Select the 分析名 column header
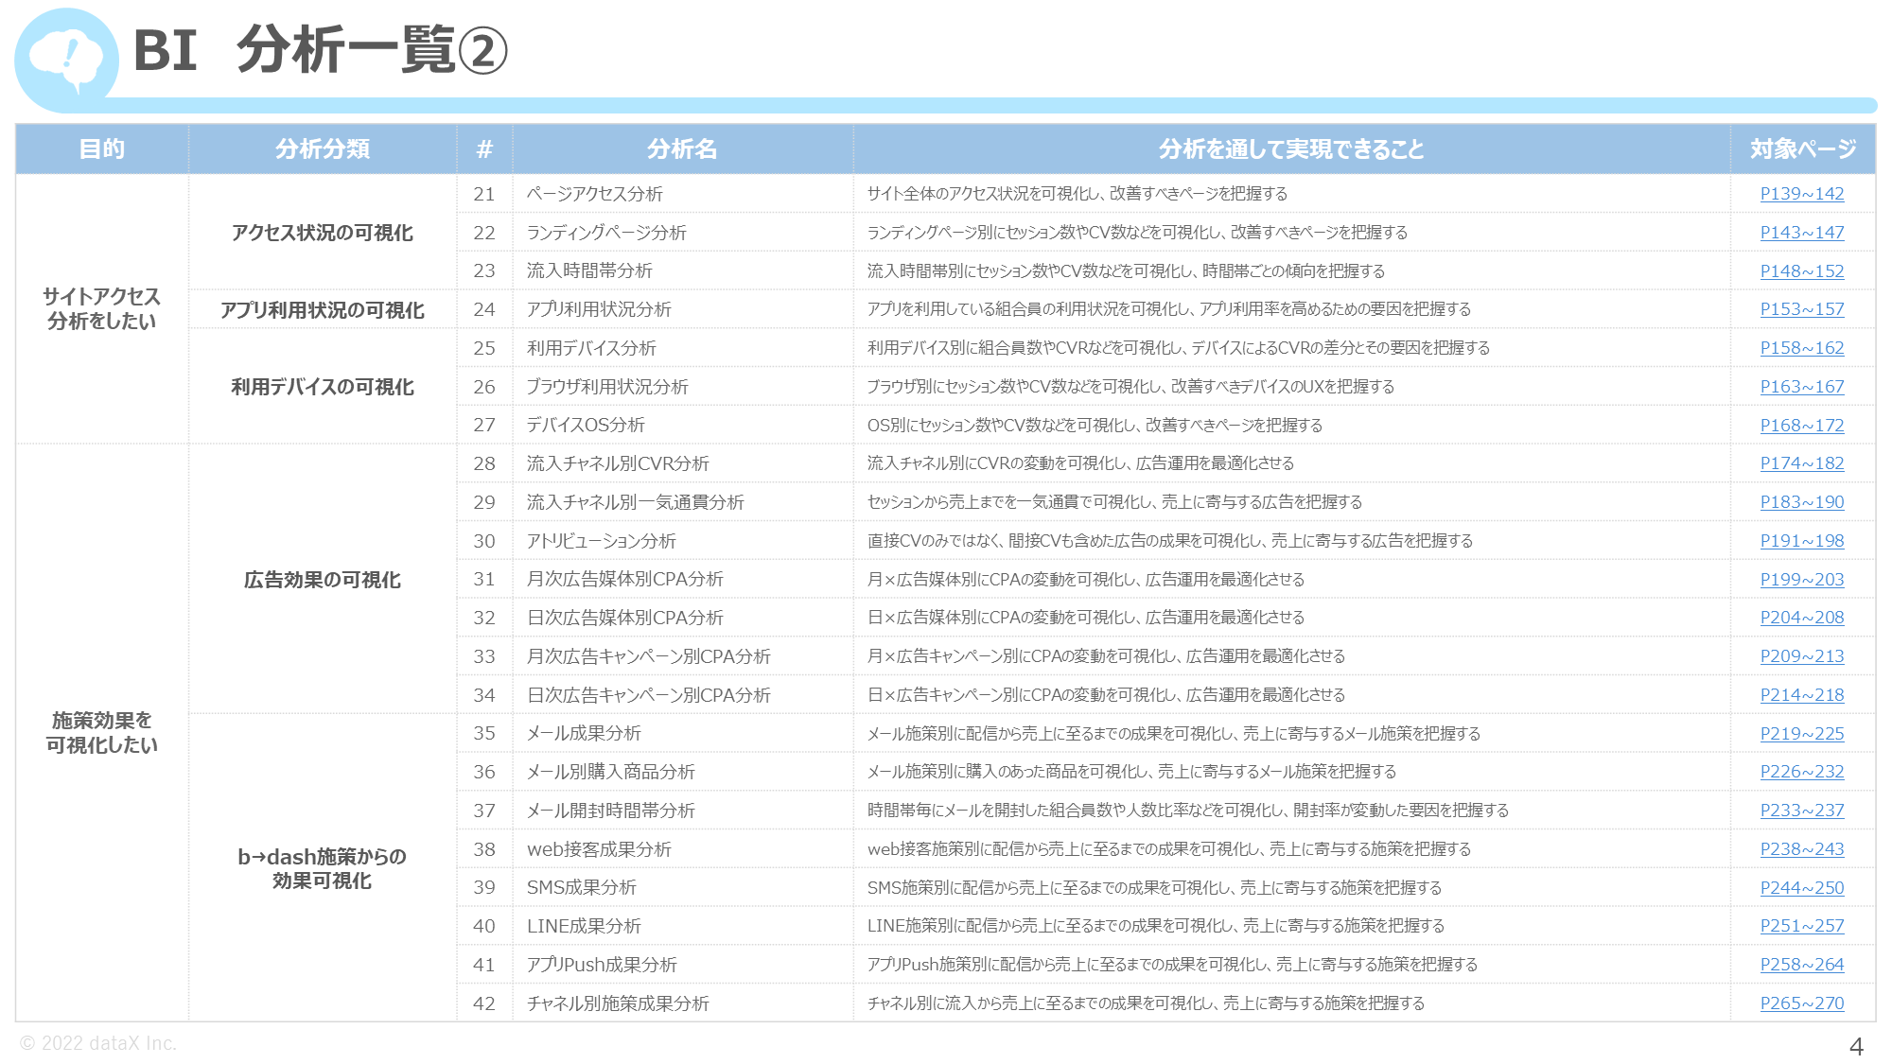Viewport: 1892px width, 1064px height. point(683,149)
